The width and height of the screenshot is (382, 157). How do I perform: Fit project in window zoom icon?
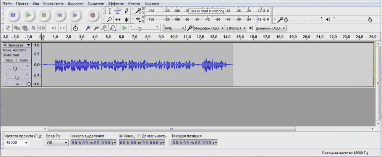click(x=113, y=28)
